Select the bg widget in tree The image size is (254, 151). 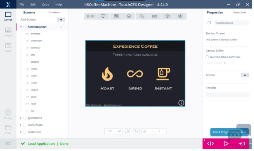tap(32, 111)
